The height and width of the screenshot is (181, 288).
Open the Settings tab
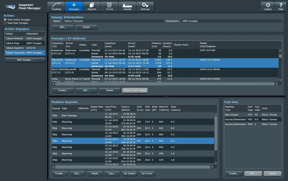pyautogui.click(x=145, y=6)
